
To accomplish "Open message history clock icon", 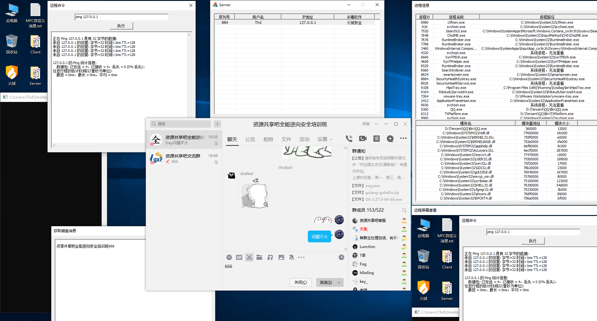I will pyautogui.click(x=341, y=257).
